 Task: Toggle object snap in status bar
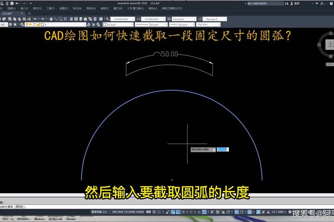click(x=204, y=212)
